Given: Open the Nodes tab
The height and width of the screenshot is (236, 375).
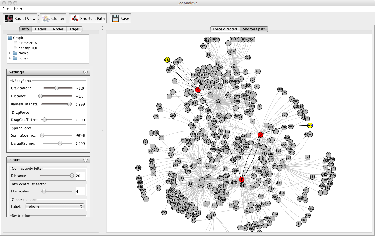Looking at the screenshot, I should (x=58, y=29).
